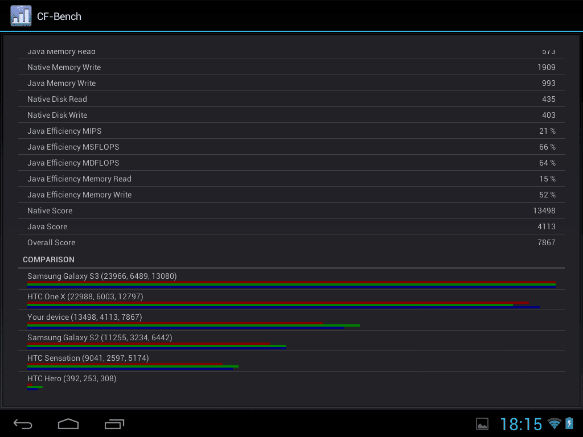Viewport: 583px width, 437px height.
Task: Select the Native Memory Write row
Action: click(291, 67)
